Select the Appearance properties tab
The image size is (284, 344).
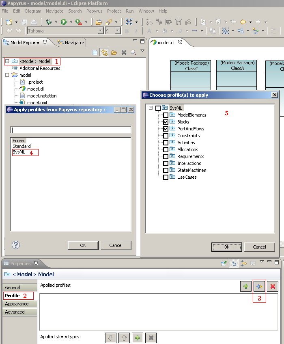click(20, 304)
